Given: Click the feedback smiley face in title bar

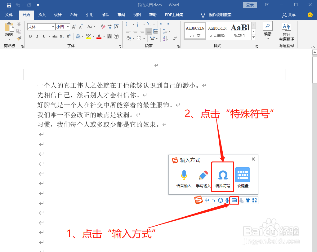Looking at the screenshot, I should point(310,15).
